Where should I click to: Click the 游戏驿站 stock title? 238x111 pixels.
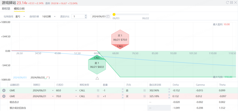click(x=9, y=3)
